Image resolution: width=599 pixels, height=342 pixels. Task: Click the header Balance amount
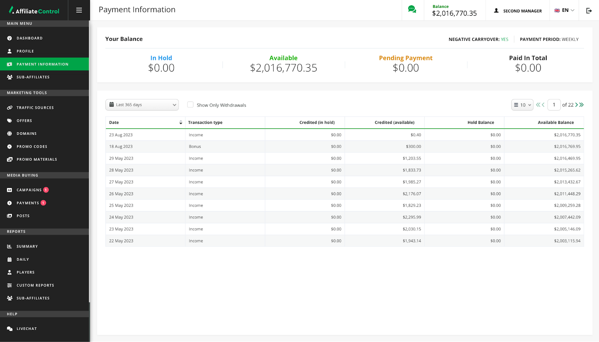454,13
